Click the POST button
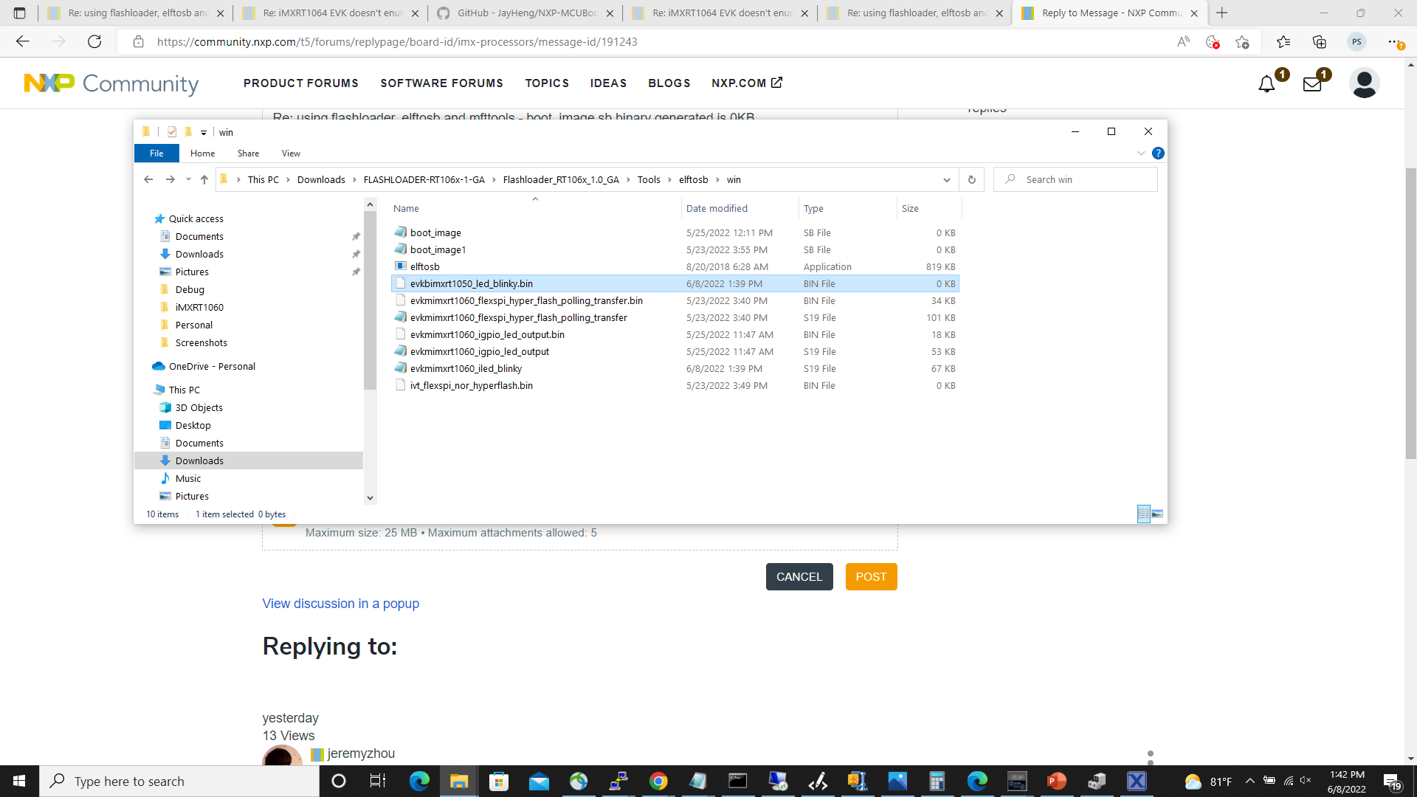This screenshot has height=797, width=1417. [x=871, y=576]
